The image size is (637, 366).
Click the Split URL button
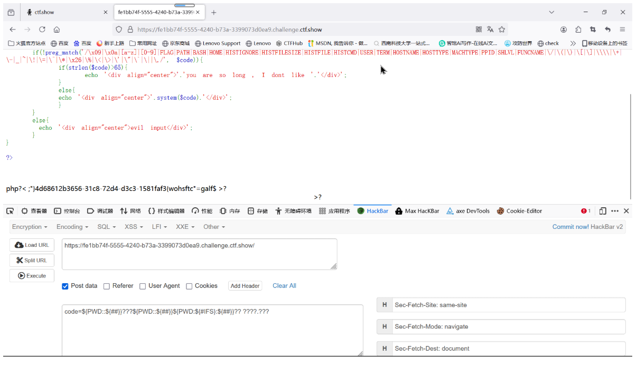coord(32,260)
